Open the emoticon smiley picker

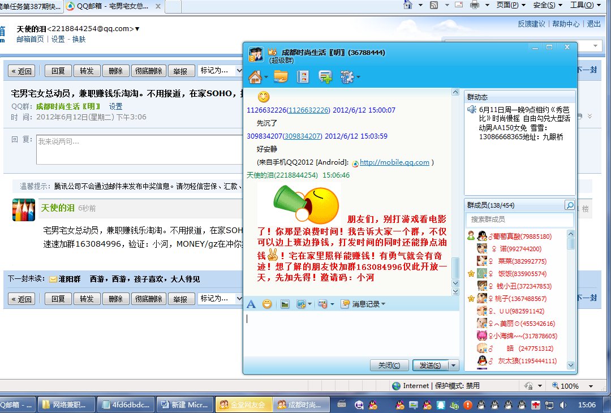[x=266, y=304]
